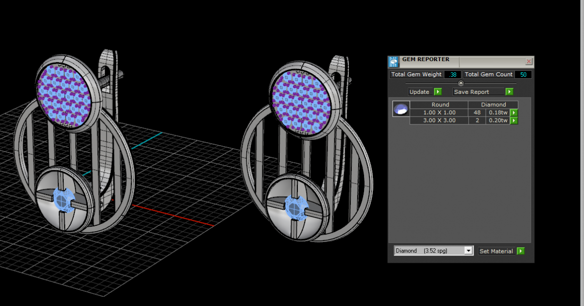584x306 pixels.
Task: Close the Gem Reporter panel
Action: [x=529, y=62]
